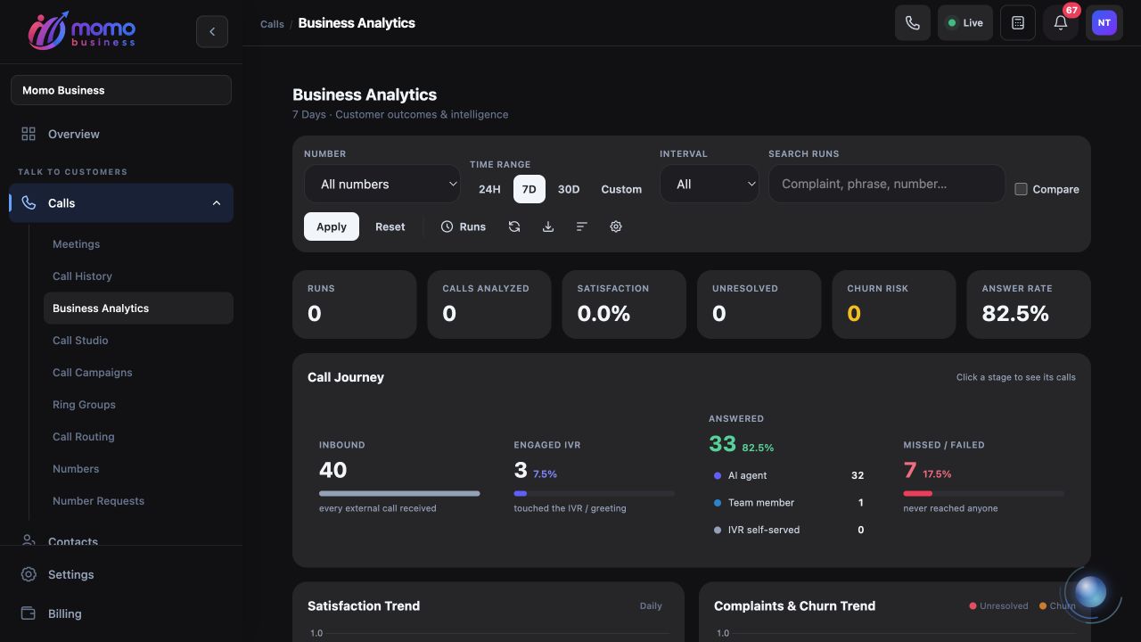Toggle the Compare checkbox
Viewport: 1141px width, 642px height.
(x=1022, y=189)
